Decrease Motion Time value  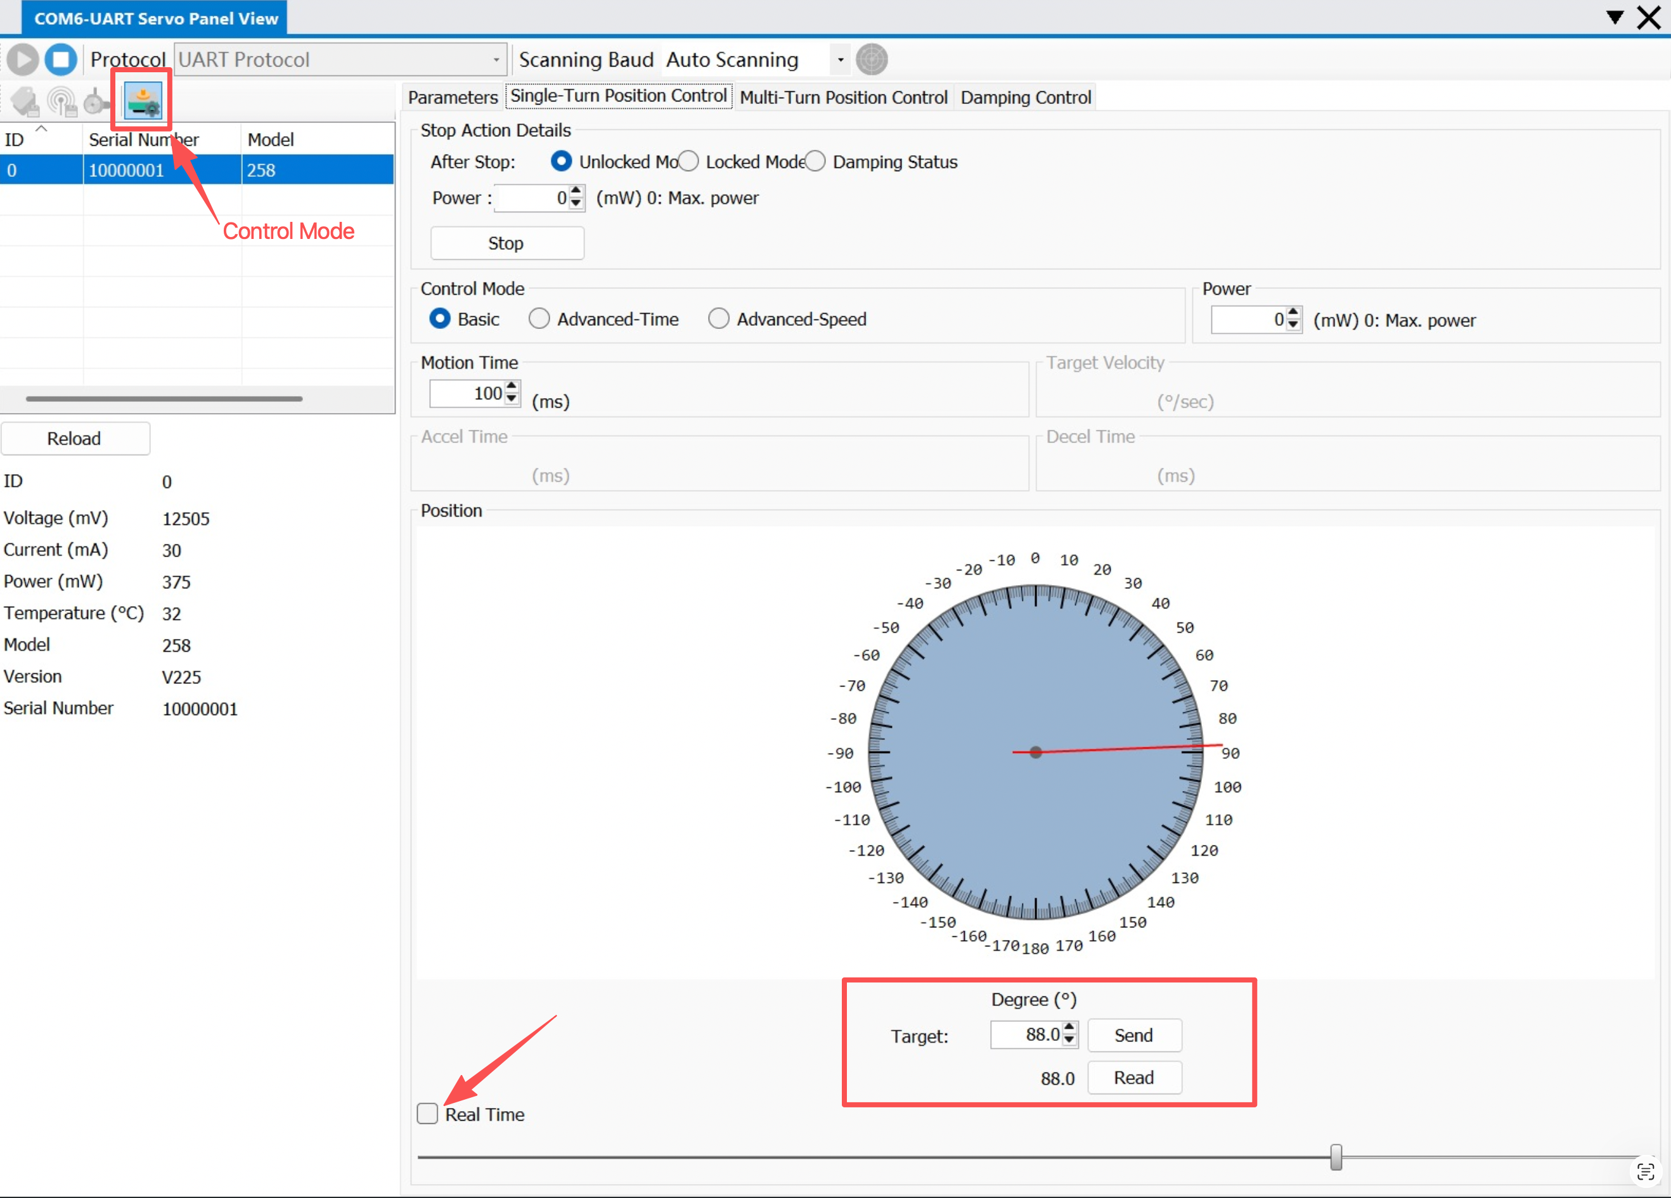pos(512,399)
